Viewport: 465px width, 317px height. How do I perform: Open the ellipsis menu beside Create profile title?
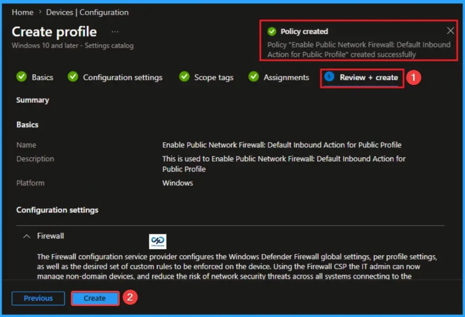pos(114,32)
